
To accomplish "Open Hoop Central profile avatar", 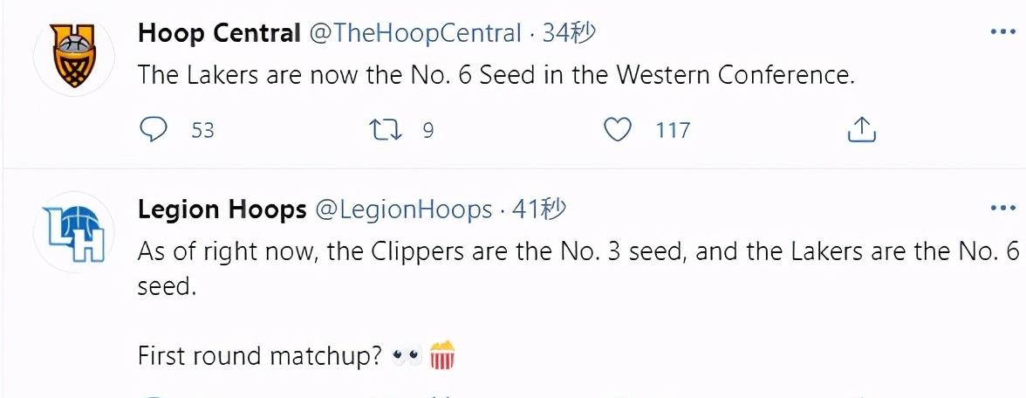I will coord(73,55).
